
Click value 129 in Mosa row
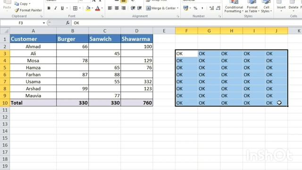click(x=137, y=60)
